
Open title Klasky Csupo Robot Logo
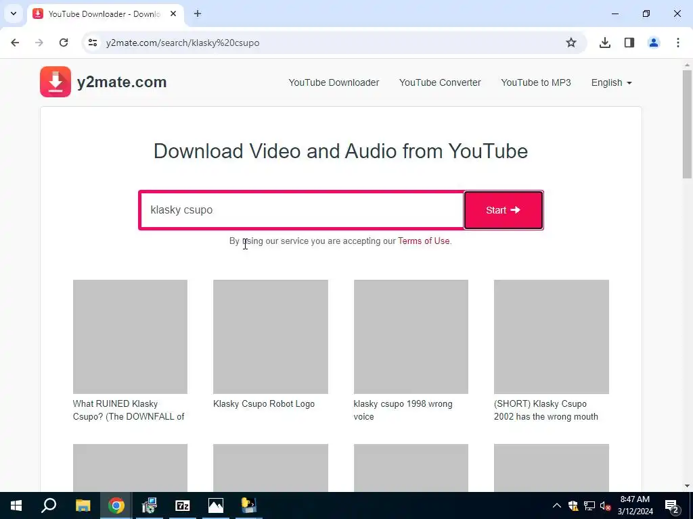coord(264,404)
